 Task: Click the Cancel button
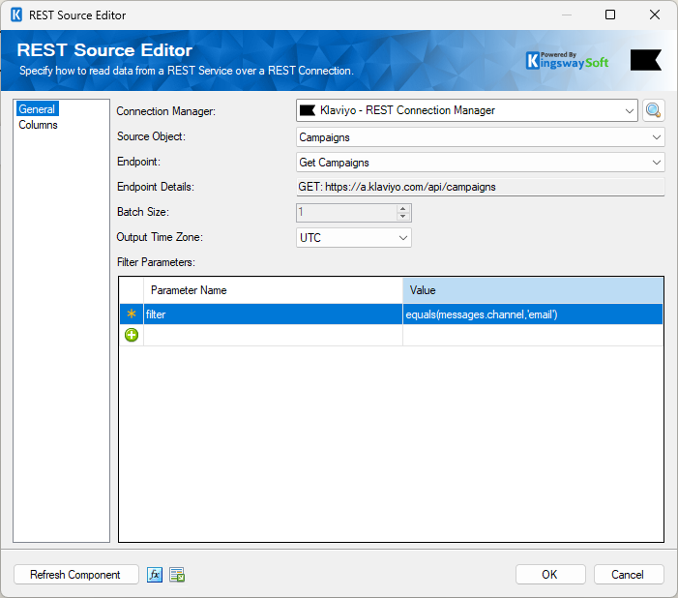628,575
